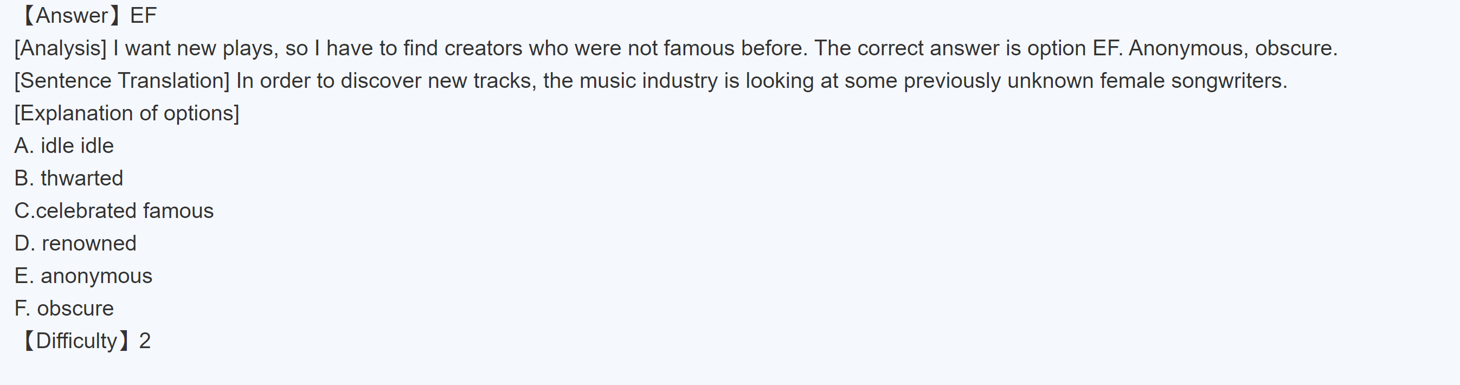
Task: Click the [Explanation of options] heading
Action: coord(126,113)
